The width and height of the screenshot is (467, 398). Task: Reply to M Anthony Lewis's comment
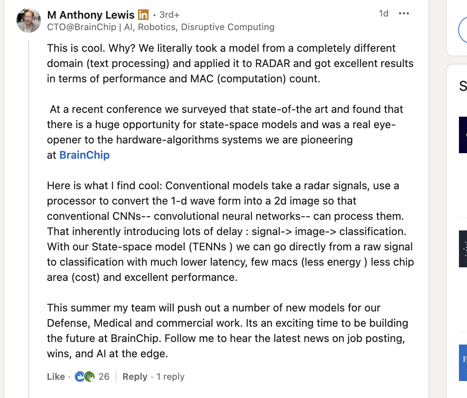(x=135, y=377)
